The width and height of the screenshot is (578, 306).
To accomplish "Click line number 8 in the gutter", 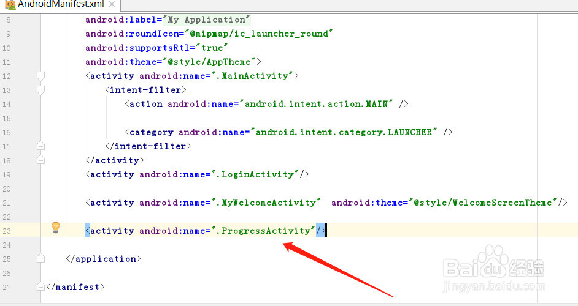I will pyautogui.click(x=9, y=20).
